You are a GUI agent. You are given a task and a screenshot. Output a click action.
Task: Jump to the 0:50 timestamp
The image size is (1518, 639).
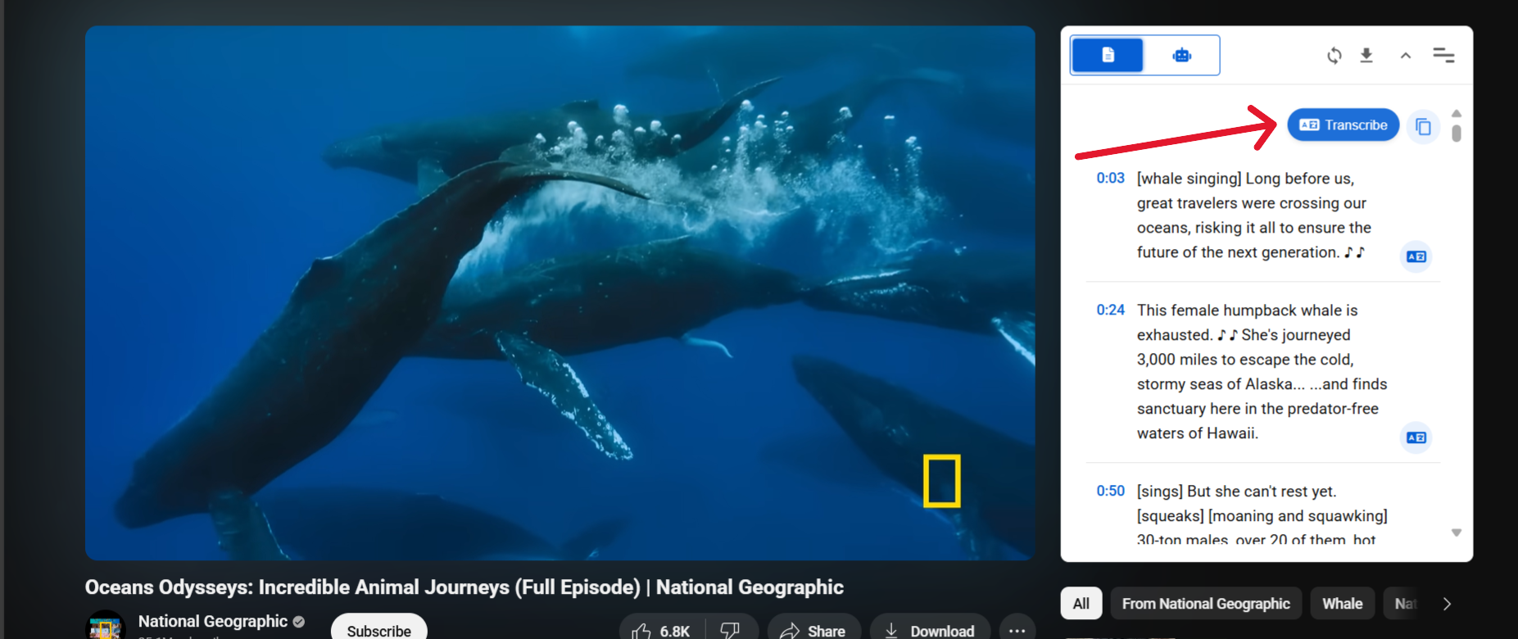pos(1110,492)
